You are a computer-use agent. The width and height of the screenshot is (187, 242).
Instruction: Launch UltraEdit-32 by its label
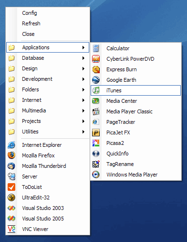pos(36,198)
